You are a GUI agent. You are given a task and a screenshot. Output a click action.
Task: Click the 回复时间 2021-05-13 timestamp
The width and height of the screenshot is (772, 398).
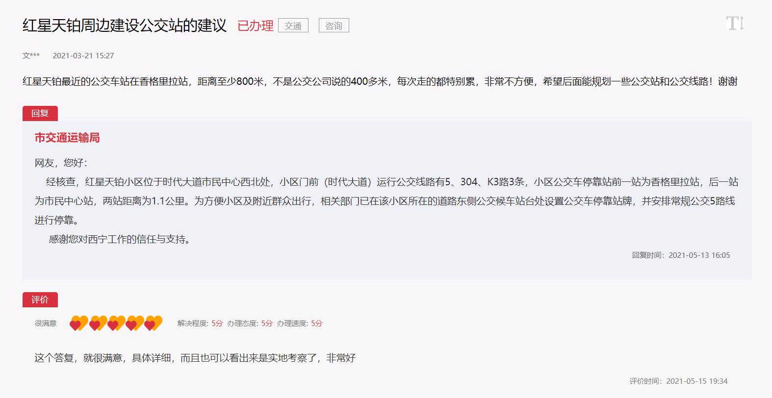681,255
